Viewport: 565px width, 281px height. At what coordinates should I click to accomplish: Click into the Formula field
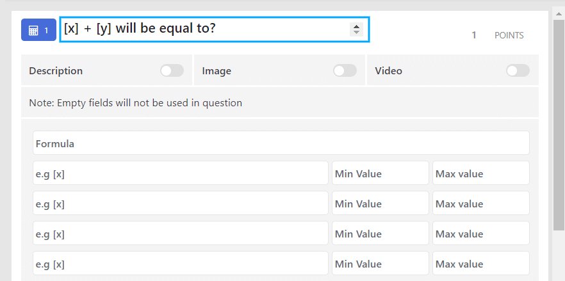(281, 143)
